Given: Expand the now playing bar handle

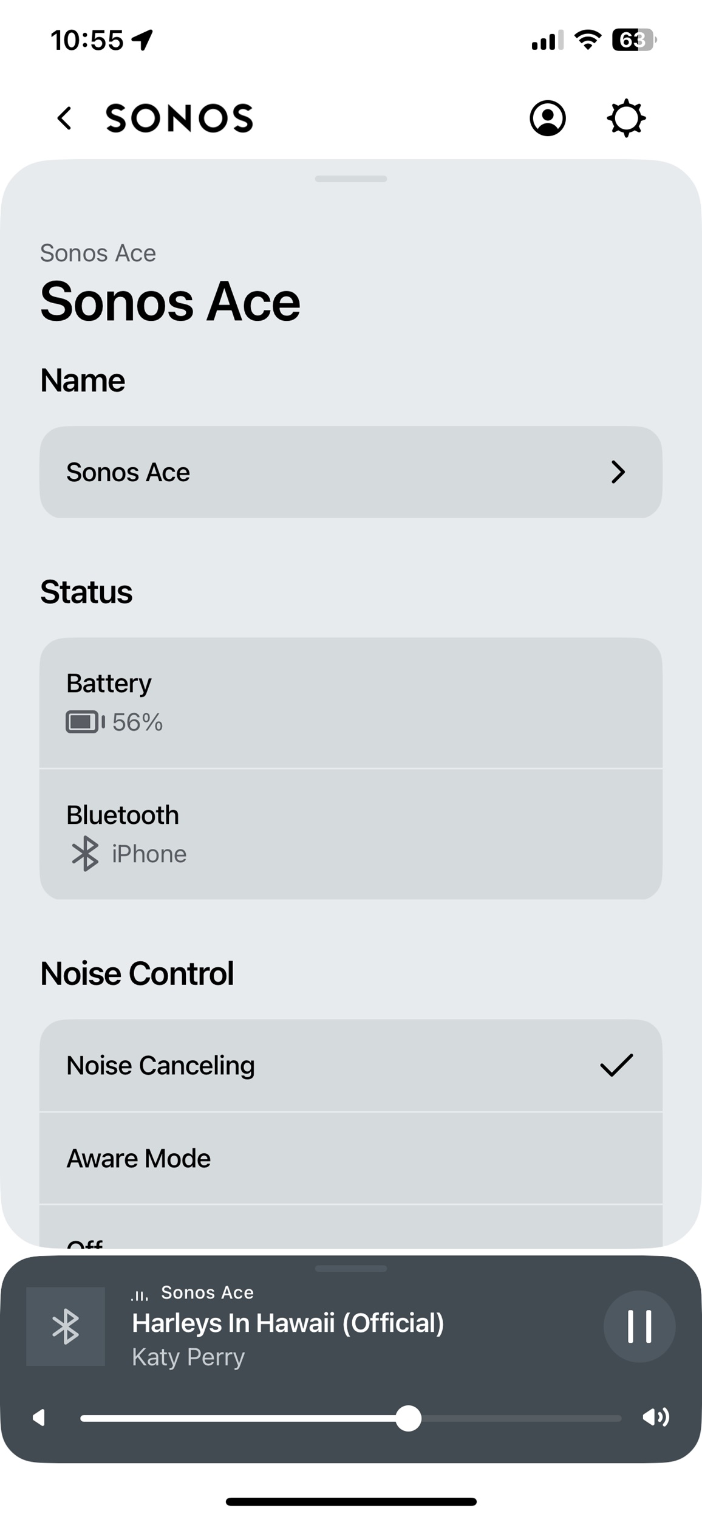Looking at the screenshot, I should pos(351,1269).
